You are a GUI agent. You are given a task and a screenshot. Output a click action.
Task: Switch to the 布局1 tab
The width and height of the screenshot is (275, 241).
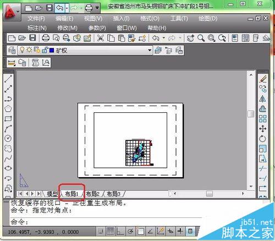(72, 194)
